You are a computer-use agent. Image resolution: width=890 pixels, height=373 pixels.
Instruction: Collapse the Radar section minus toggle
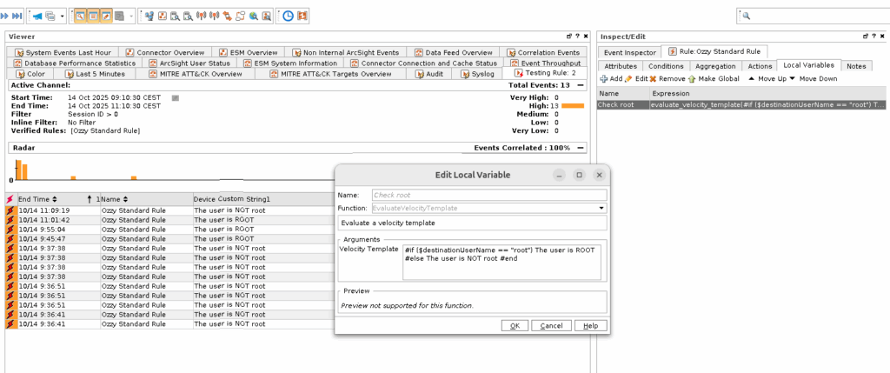click(x=580, y=148)
